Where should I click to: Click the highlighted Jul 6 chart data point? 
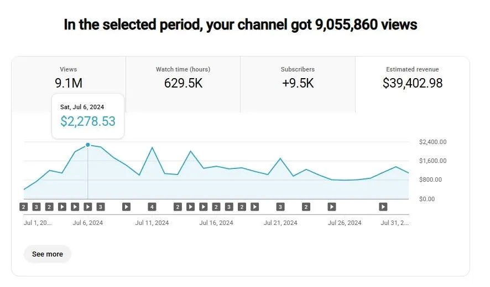click(87, 145)
